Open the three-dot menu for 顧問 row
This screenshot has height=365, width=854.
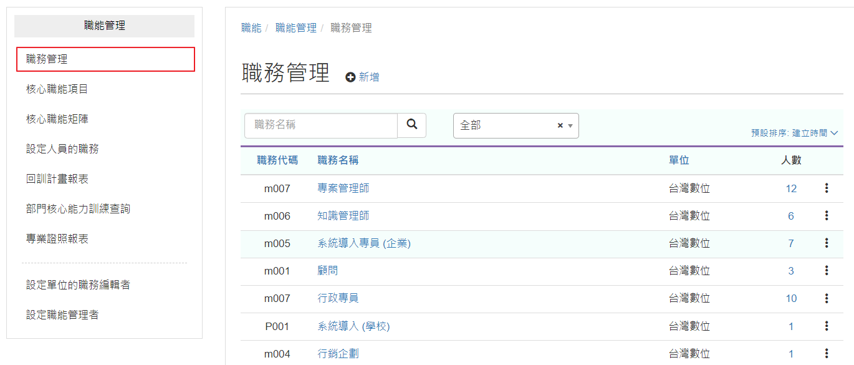827,270
